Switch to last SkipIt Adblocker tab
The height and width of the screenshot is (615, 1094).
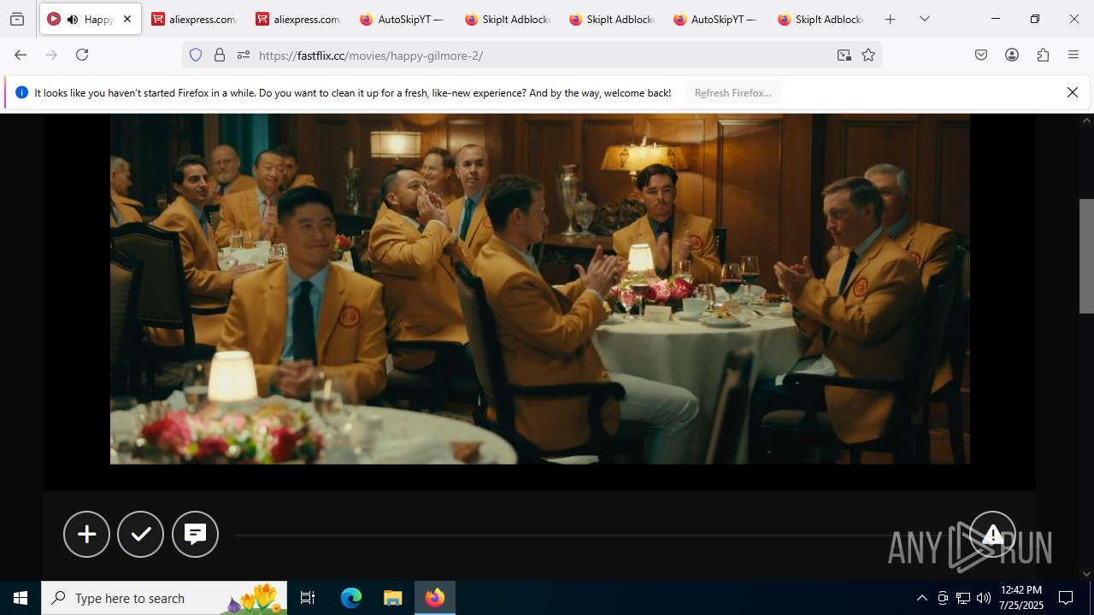click(x=820, y=19)
